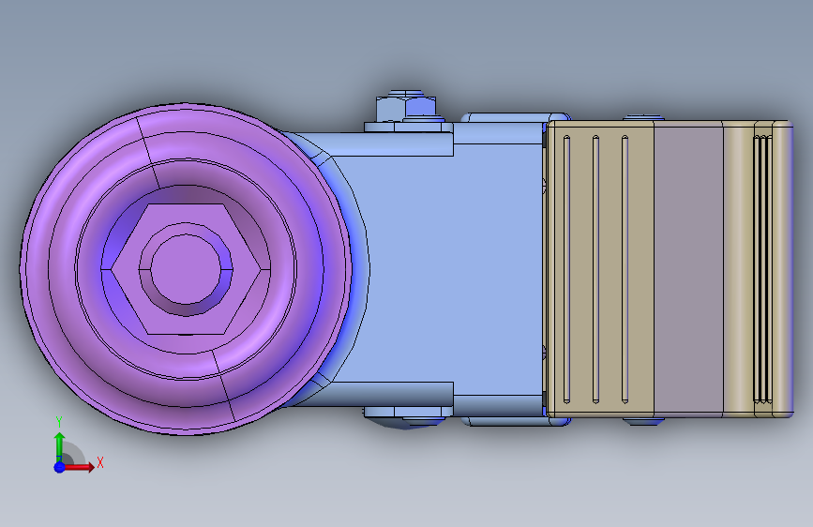Click the round axle end inside the hex nut

pyautogui.click(x=186, y=269)
